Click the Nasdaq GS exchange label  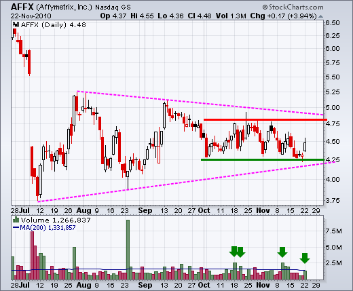coord(113,7)
